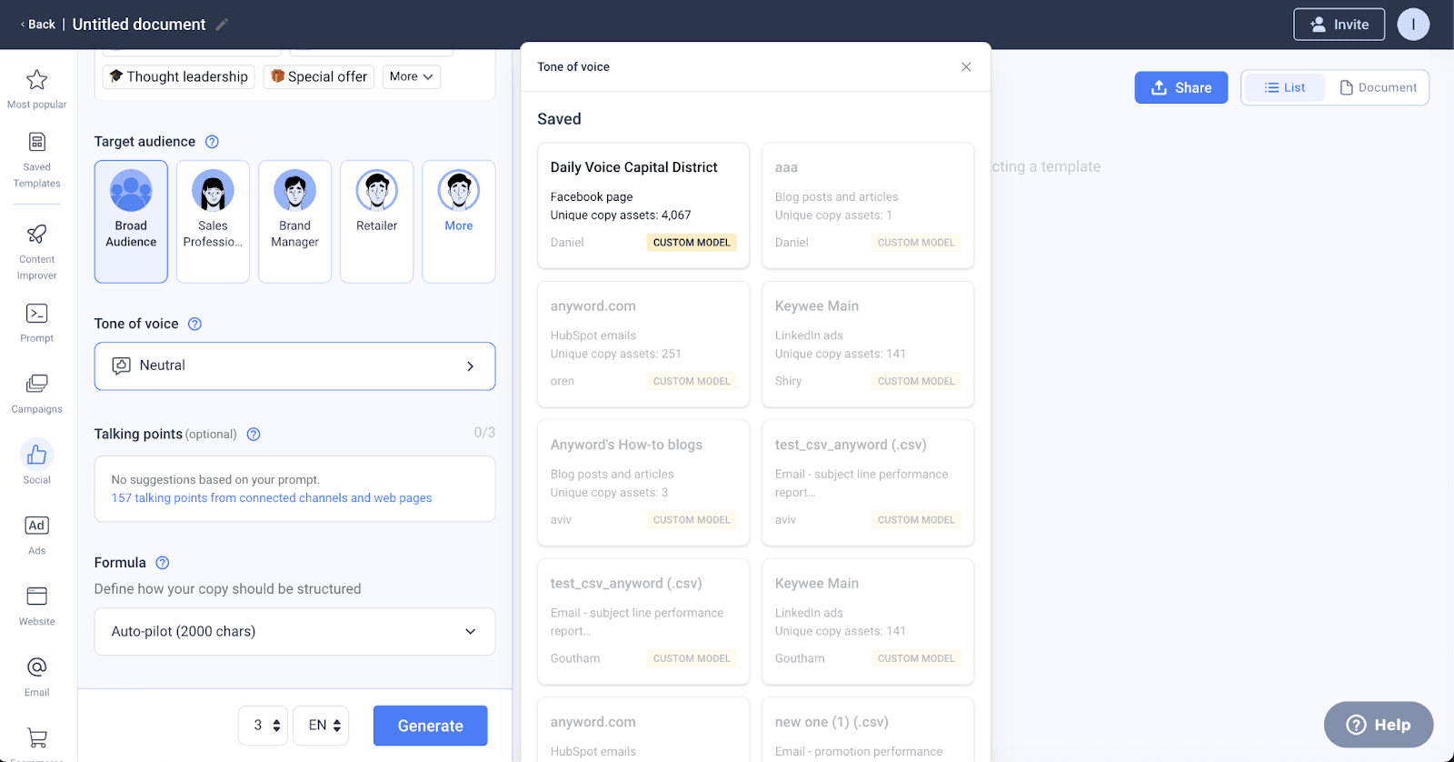Open user profile avatar

pyautogui.click(x=1413, y=25)
